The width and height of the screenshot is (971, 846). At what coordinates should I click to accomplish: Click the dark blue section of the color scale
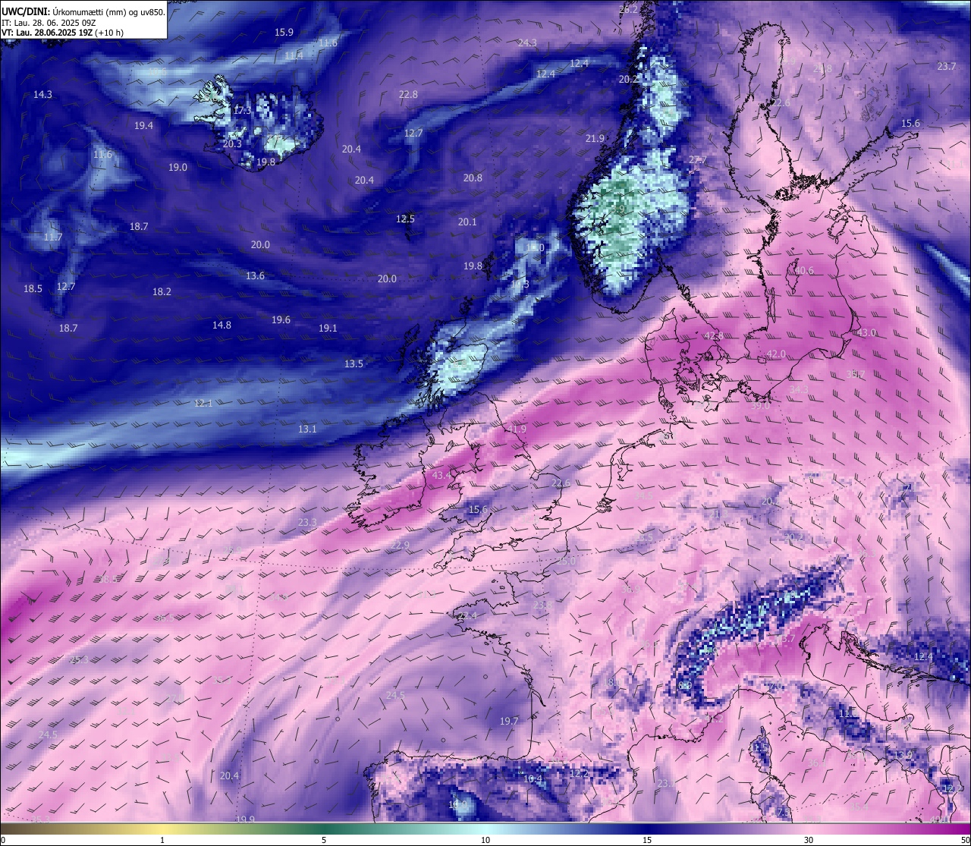647,829
